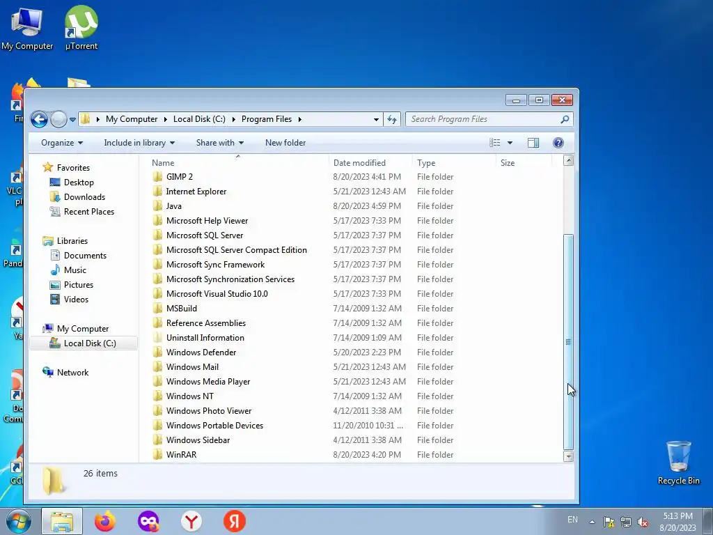Select Downloads in Favorites
The width and height of the screenshot is (713, 535).
84,197
